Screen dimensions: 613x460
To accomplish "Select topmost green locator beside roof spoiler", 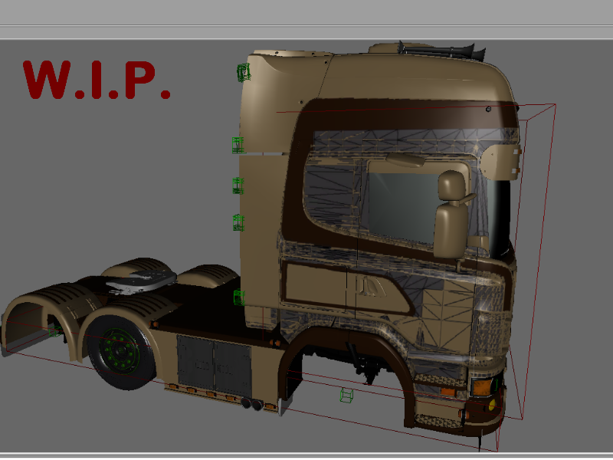I will [243, 72].
